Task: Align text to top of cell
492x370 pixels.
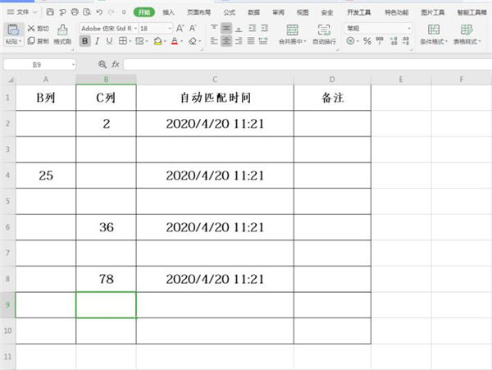Action: (x=214, y=28)
